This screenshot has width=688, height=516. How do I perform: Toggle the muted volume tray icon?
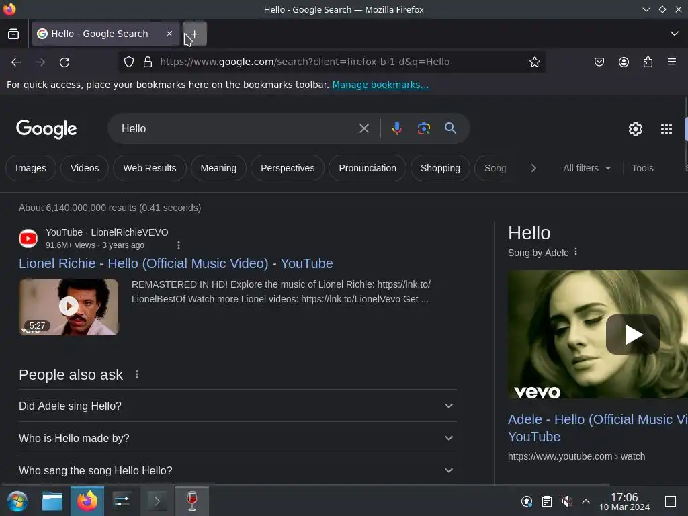coord(566,501)
